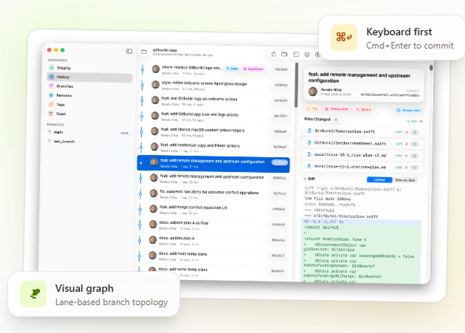
Task: Select commit 'feat: use GitBunki logo on welcome screen'
Action: coord(214,101)
